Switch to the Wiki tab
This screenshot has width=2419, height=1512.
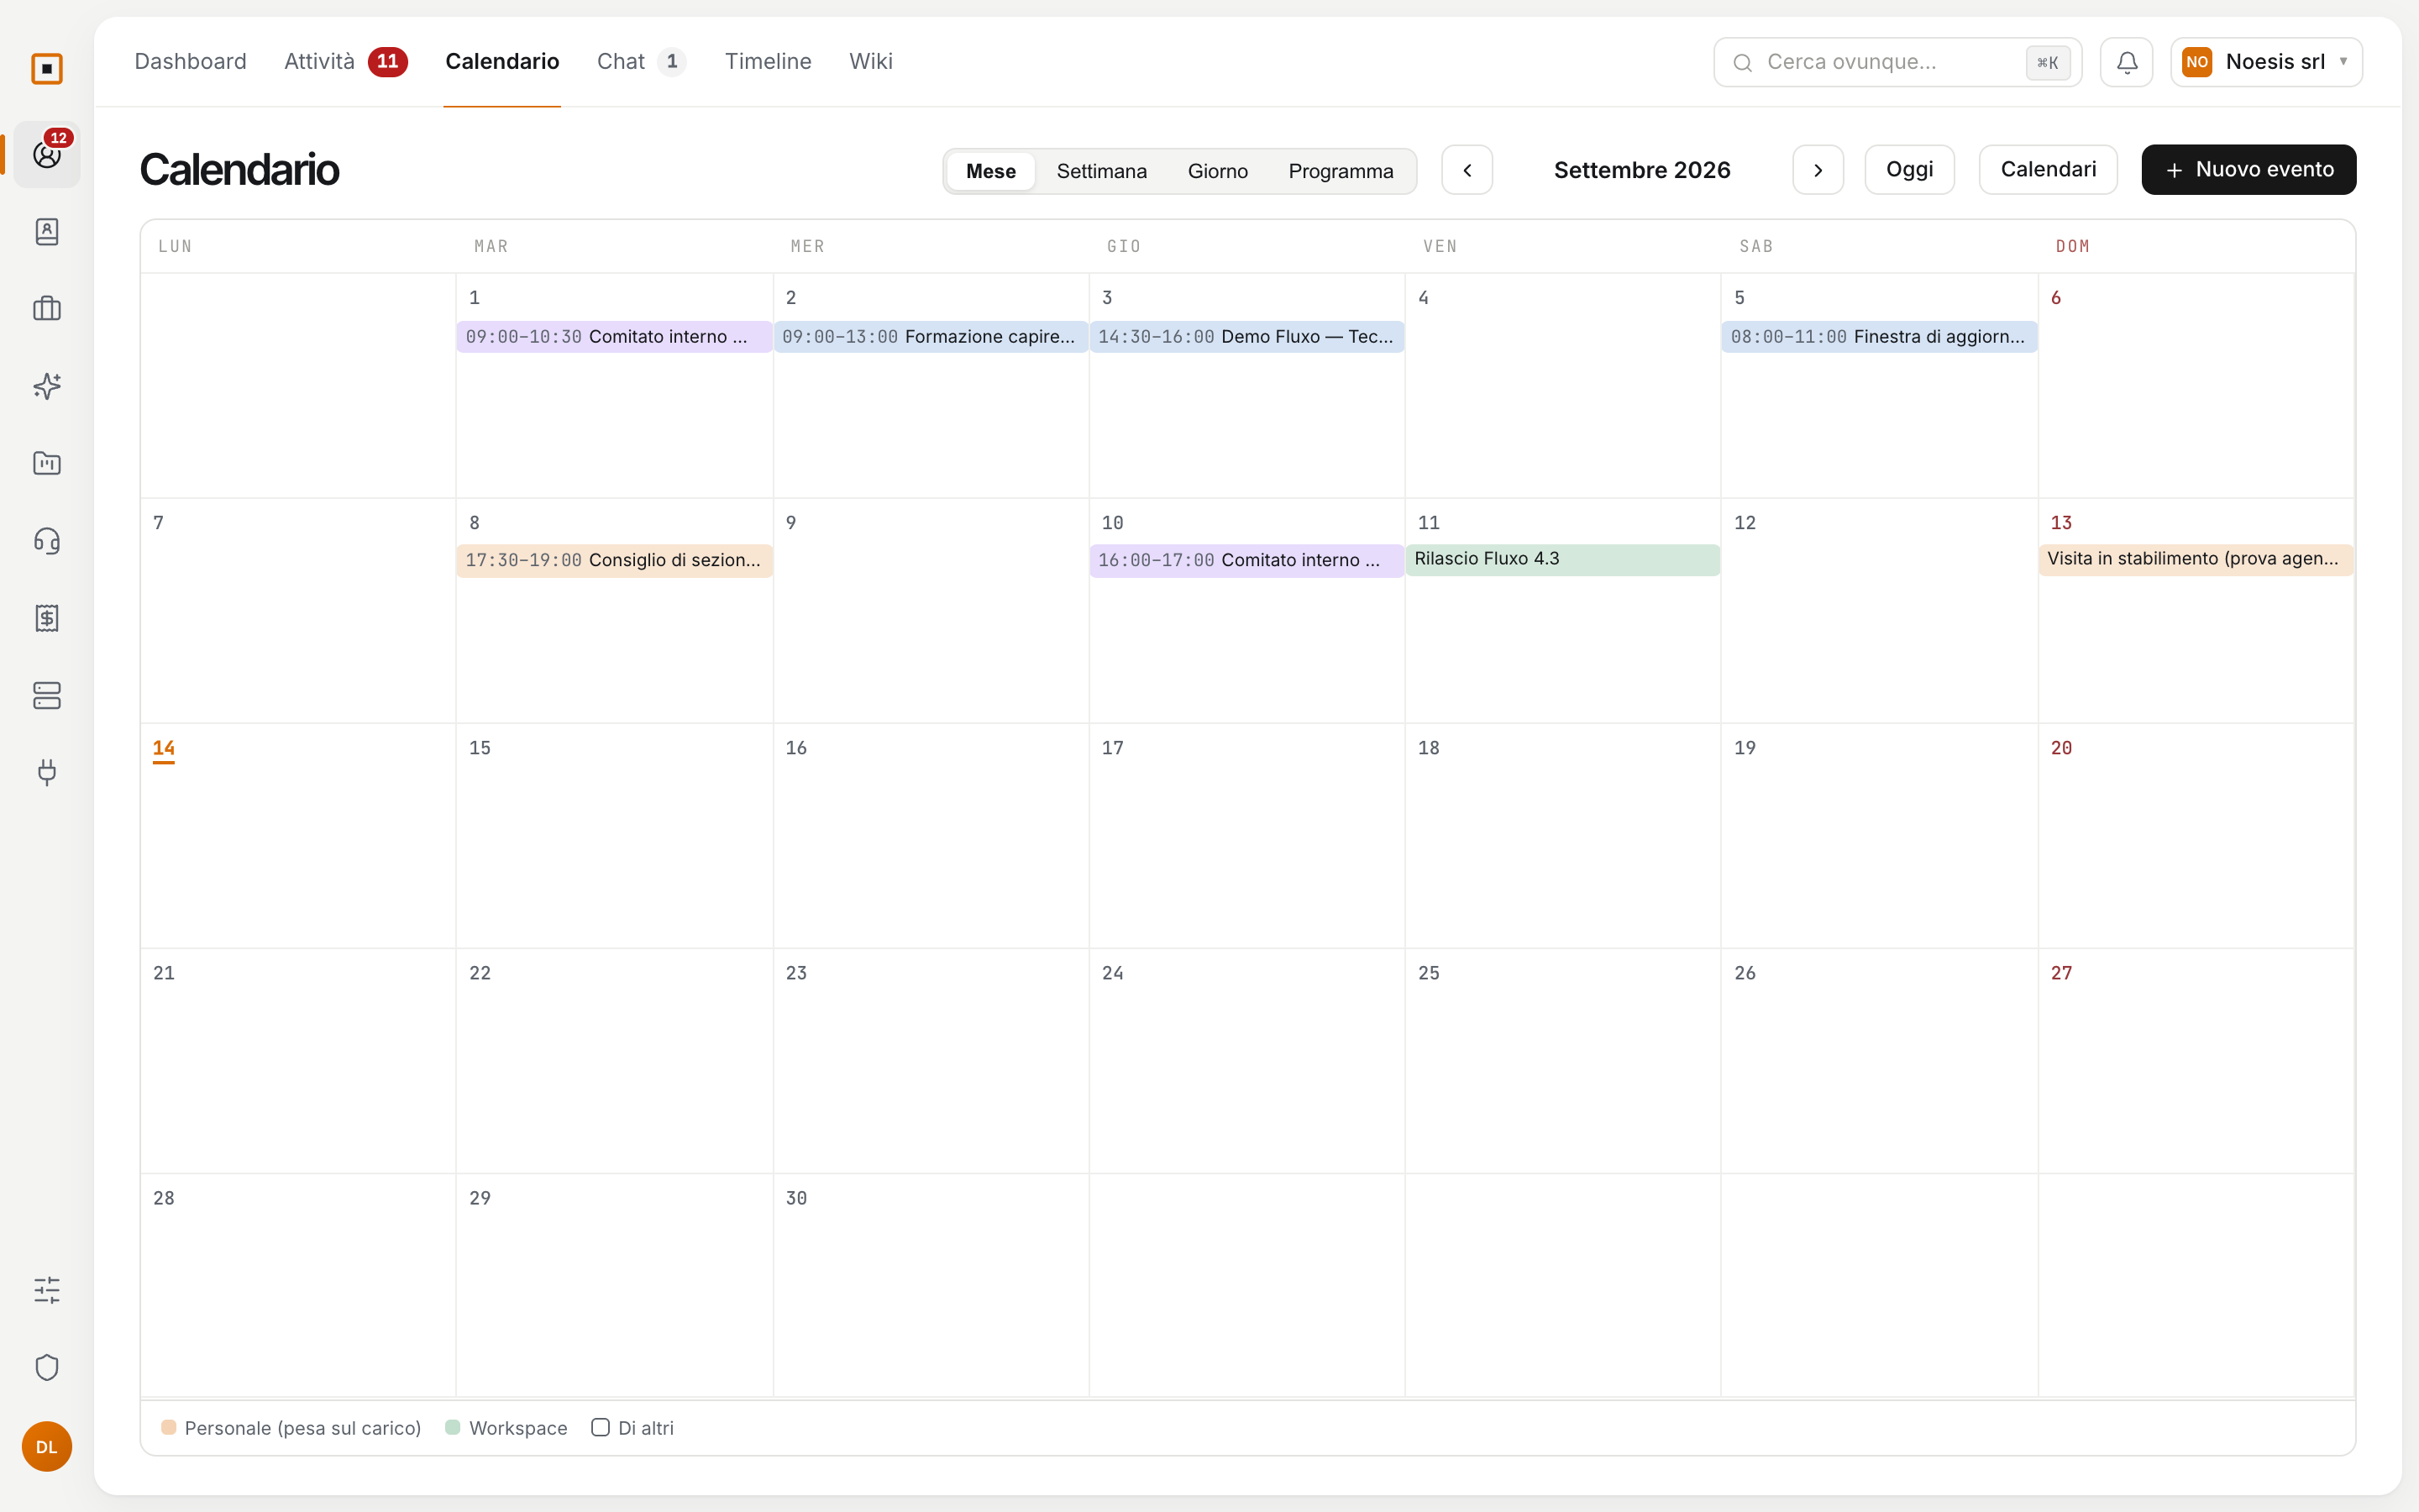pyautogui.click(x=871, y=62)
